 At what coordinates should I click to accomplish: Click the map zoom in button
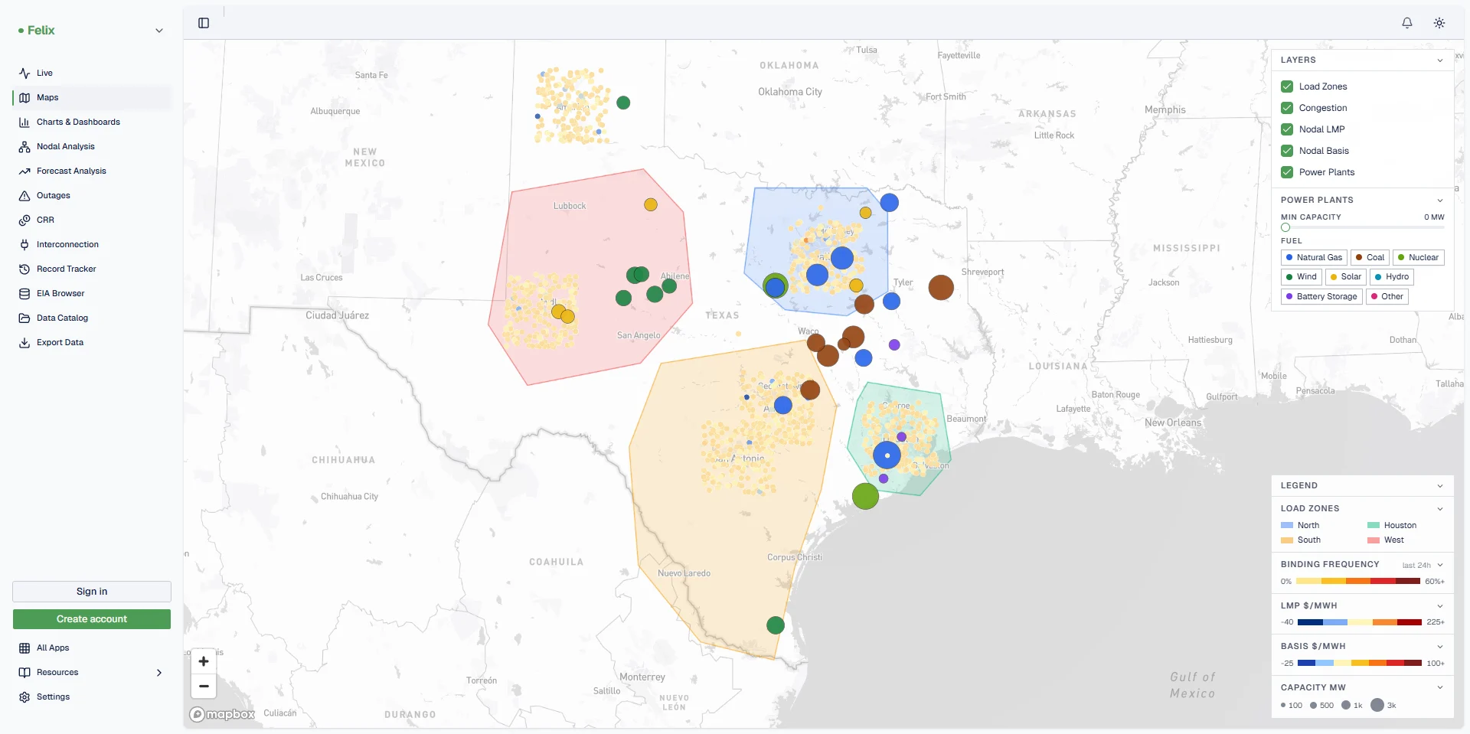204,661
